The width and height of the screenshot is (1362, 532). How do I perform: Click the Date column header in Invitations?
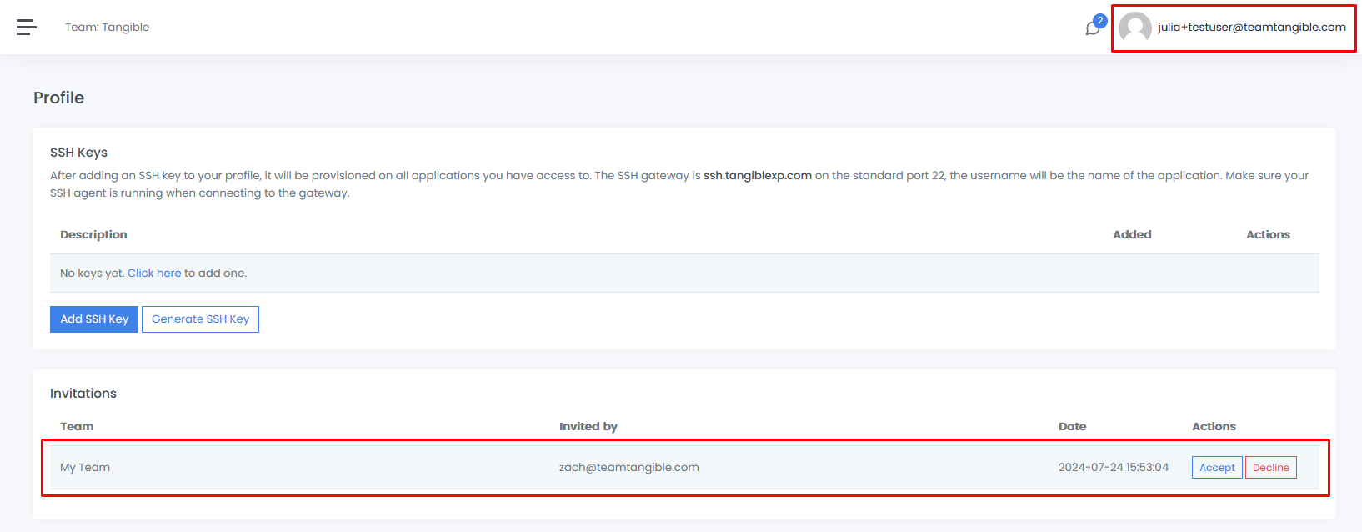pyautogui.click(x=1072, y=427)
